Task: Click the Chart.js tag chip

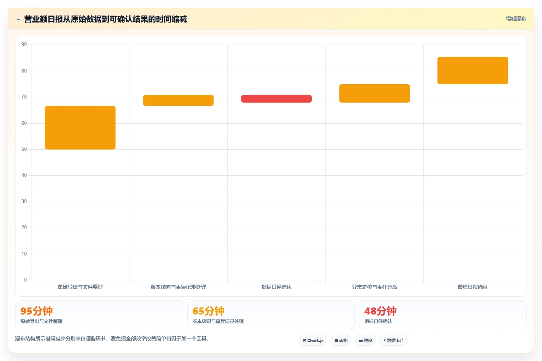Action: coord(313,340)
